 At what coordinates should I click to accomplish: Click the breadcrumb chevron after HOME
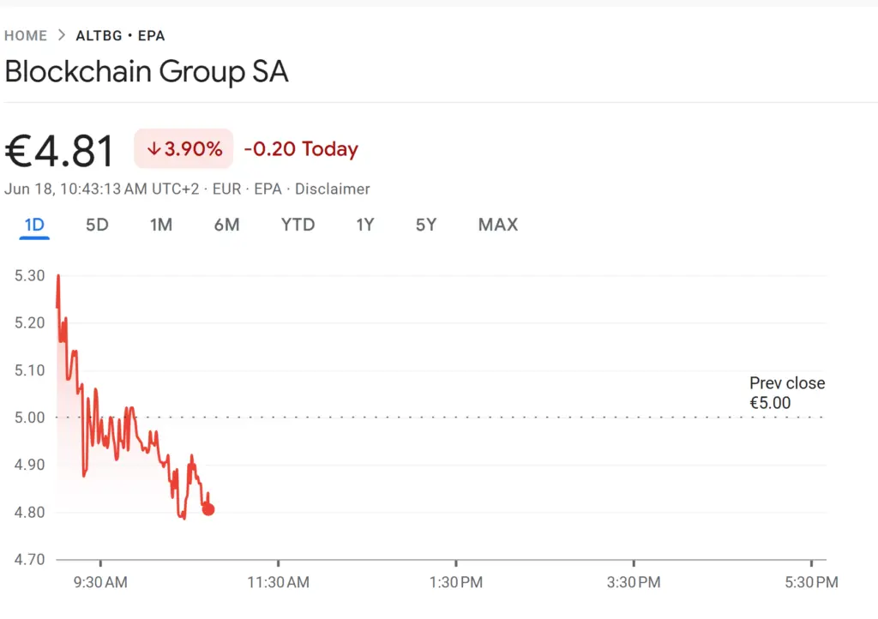click(x=60, y=35)
